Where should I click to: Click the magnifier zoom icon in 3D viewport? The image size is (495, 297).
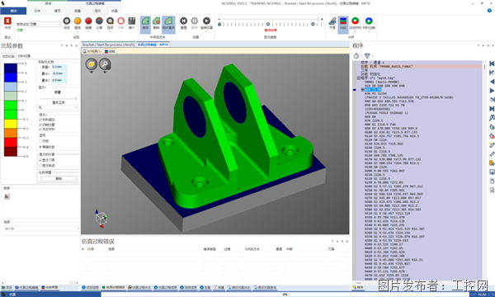pos(105,64)
